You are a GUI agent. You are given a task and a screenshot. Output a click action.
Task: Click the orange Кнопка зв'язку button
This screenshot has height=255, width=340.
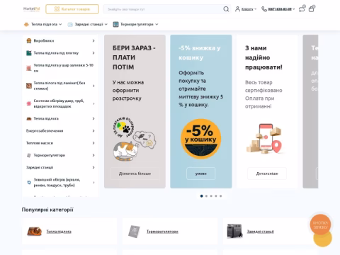click(320, 225)
